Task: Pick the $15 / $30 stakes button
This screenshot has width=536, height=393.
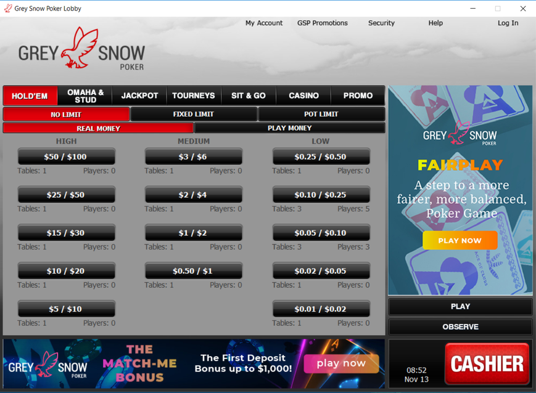Action: pyautogui.click(x=67, y=233)
